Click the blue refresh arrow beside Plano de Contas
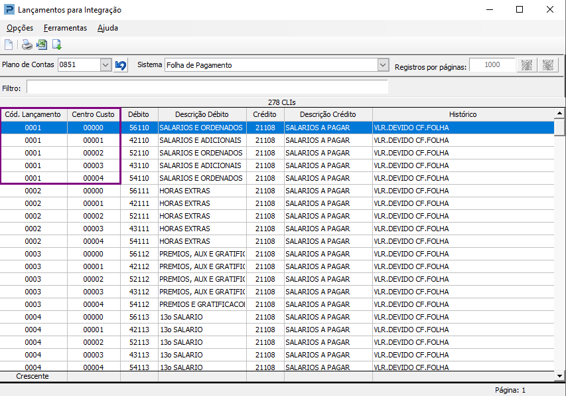 pyautogui.click(x=121, y=65)
